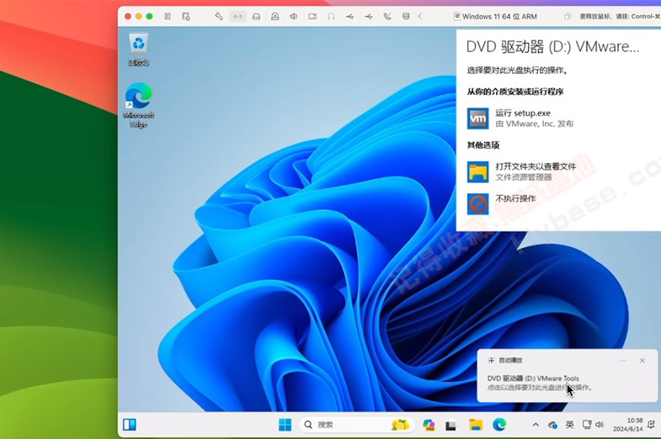Image resolution: width=661 pixels, height=439 pixels.
Task: Open virtual machine settings wrench icon
Action: click(219, 17)
